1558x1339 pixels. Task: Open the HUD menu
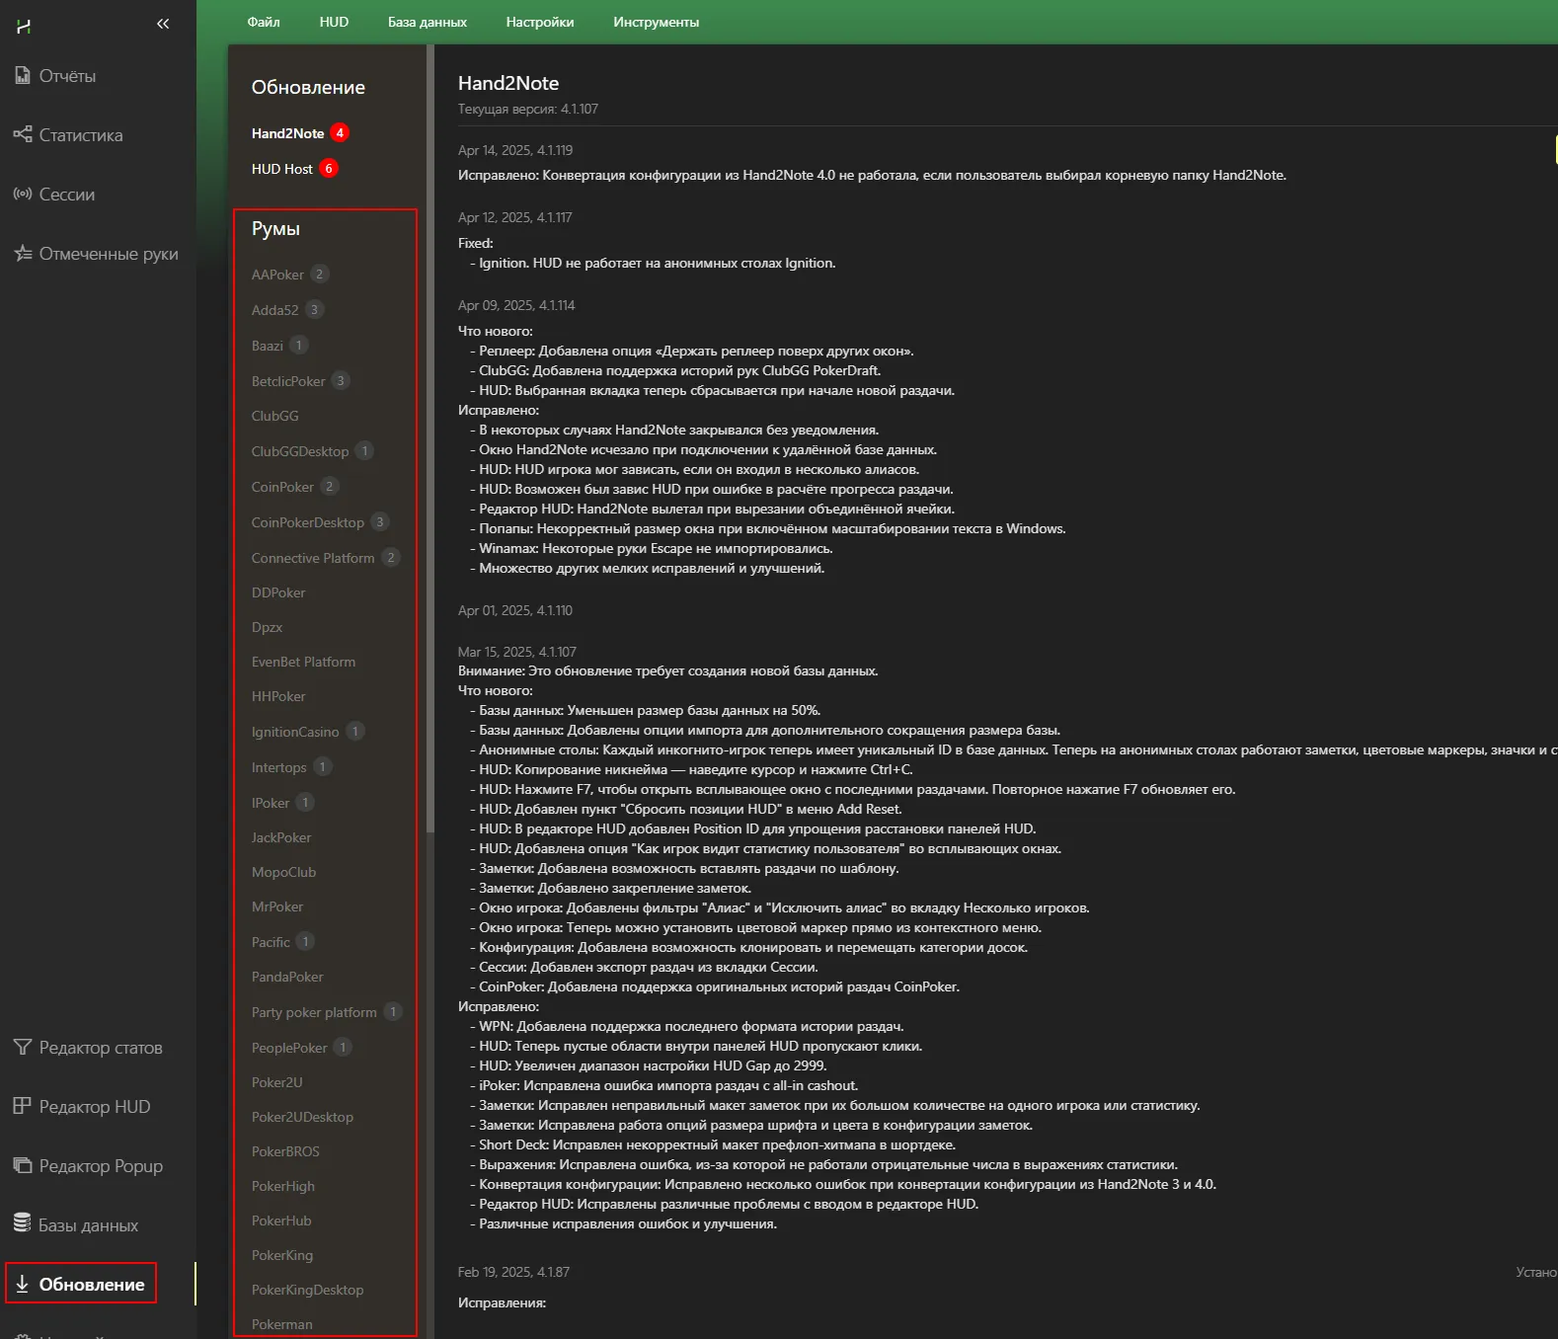tap(334, 22)
